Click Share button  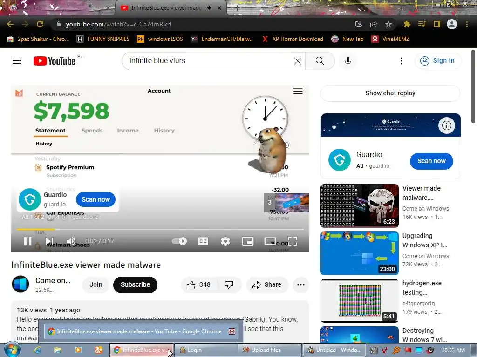click(x=266, y=285)
